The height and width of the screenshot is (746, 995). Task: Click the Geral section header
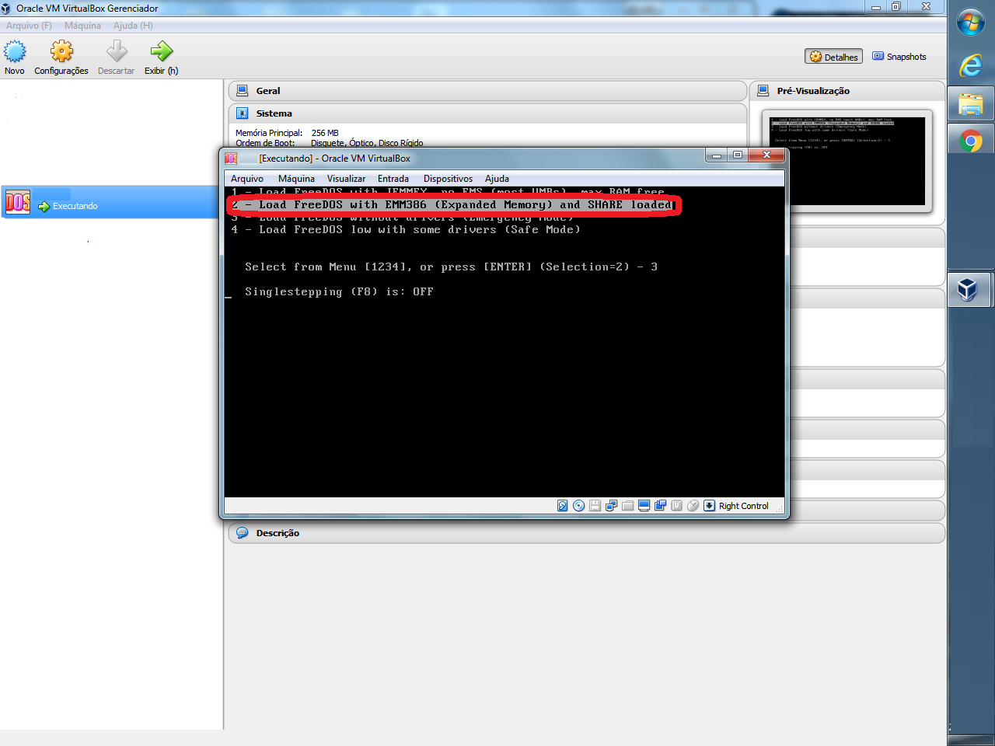487,91
